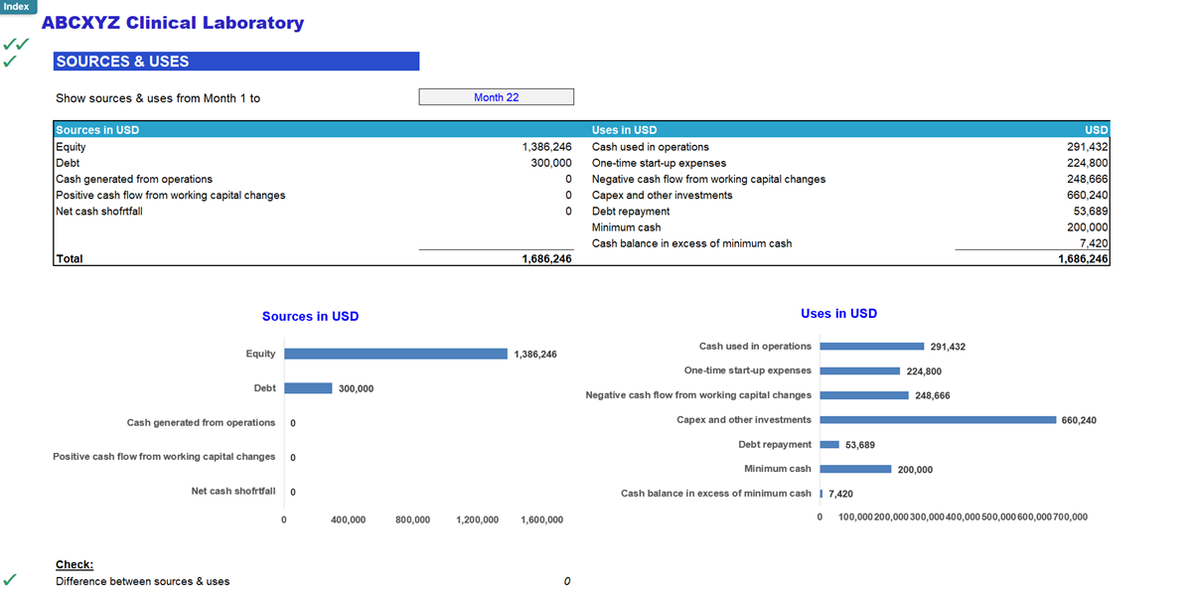Select the 7,420 table cell
This screenshot has width=1192, height=596.
[x=1095, y=243]
